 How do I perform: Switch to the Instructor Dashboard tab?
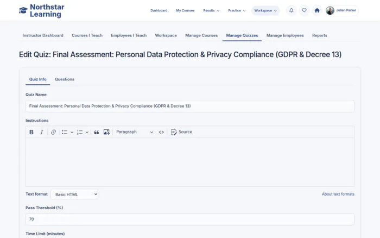point(43,35)
